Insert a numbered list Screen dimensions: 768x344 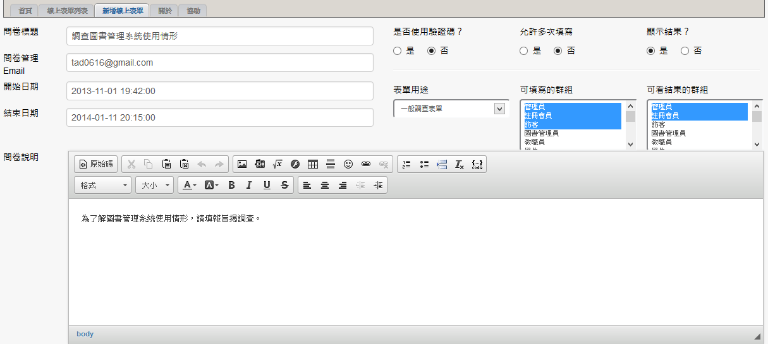point(406,164)
